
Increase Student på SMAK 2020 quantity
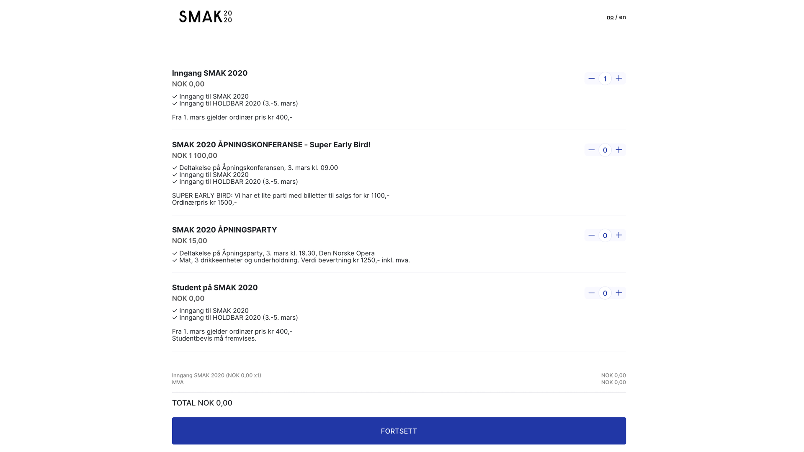tap(618, 293)
